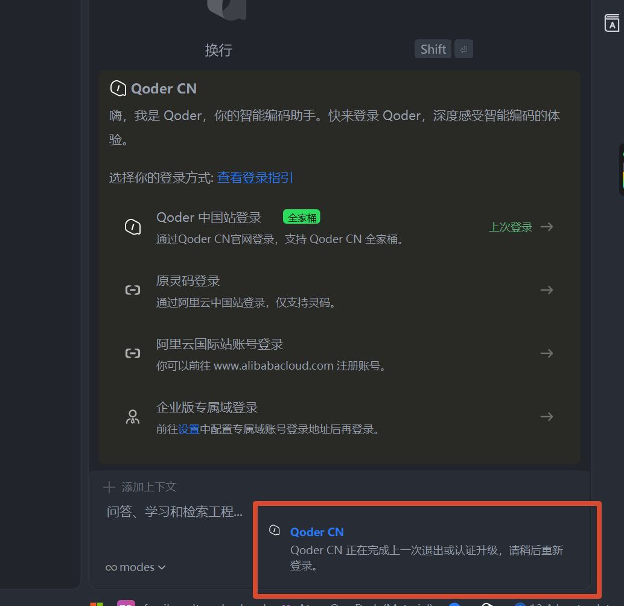Open the translation book icon at top right
Image resolution: width=624 pixels, height=606 pixels.
click(612, 23)
